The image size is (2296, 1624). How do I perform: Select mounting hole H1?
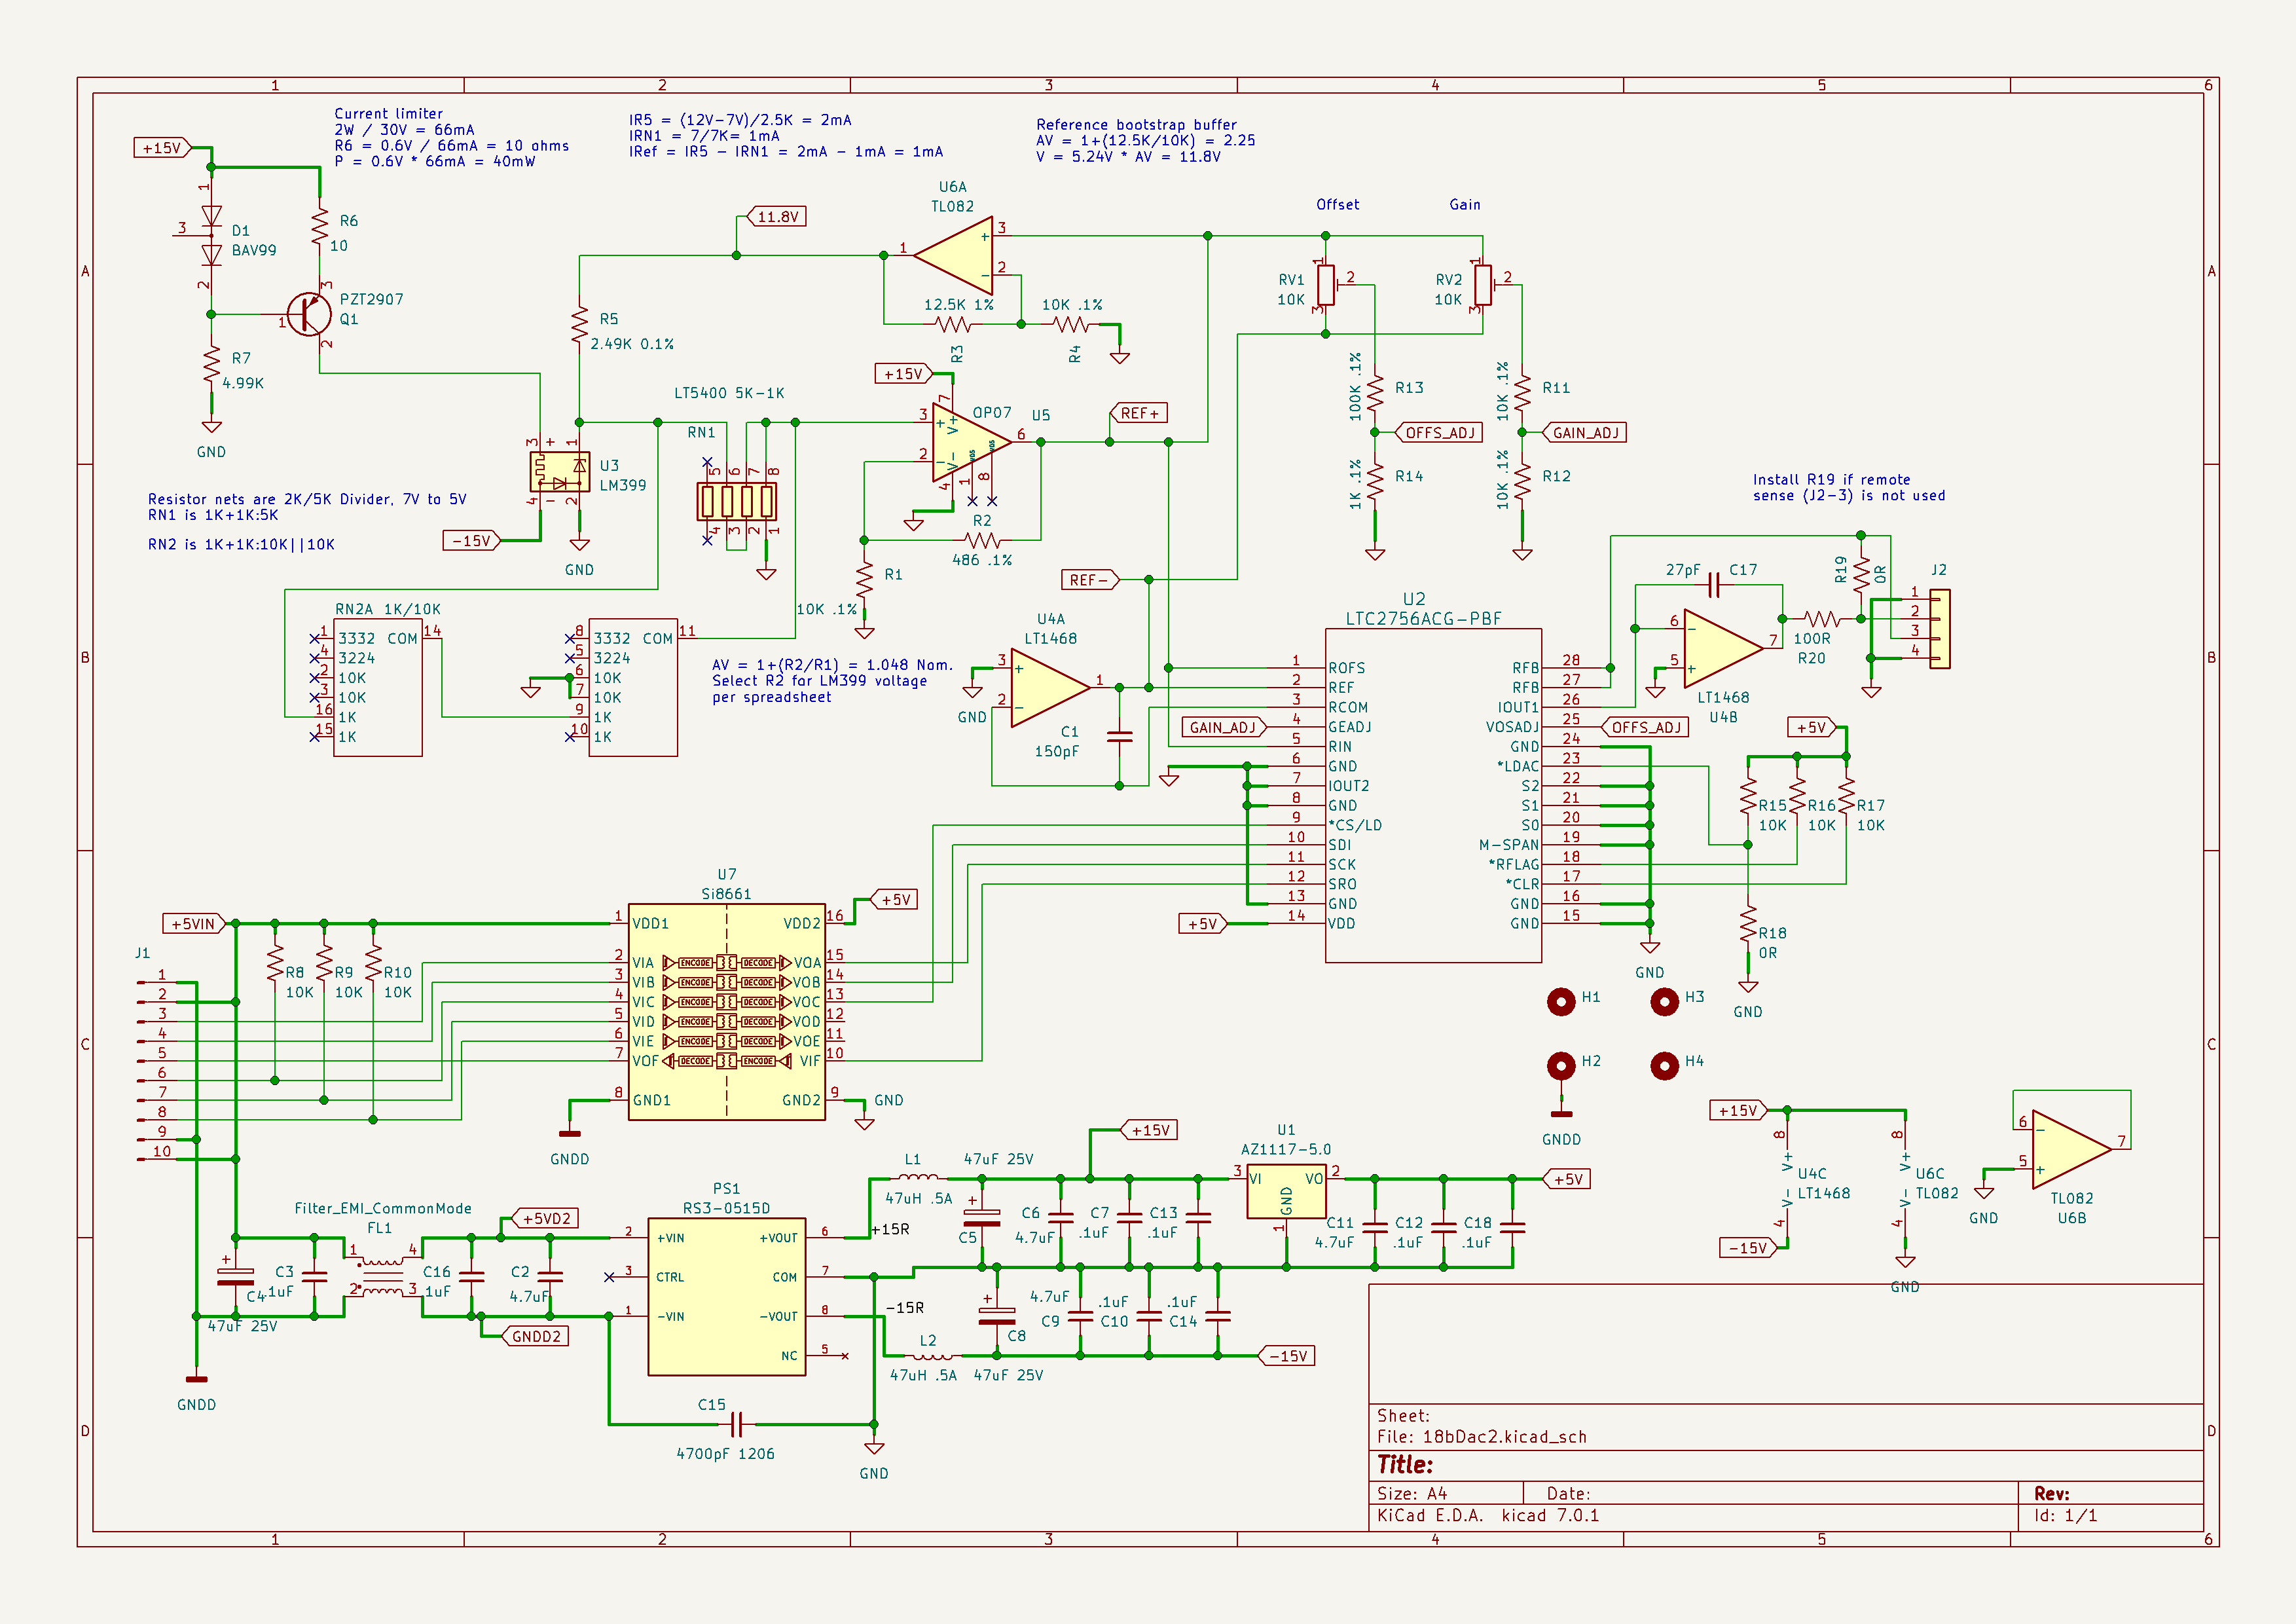click(1561, 1001)
